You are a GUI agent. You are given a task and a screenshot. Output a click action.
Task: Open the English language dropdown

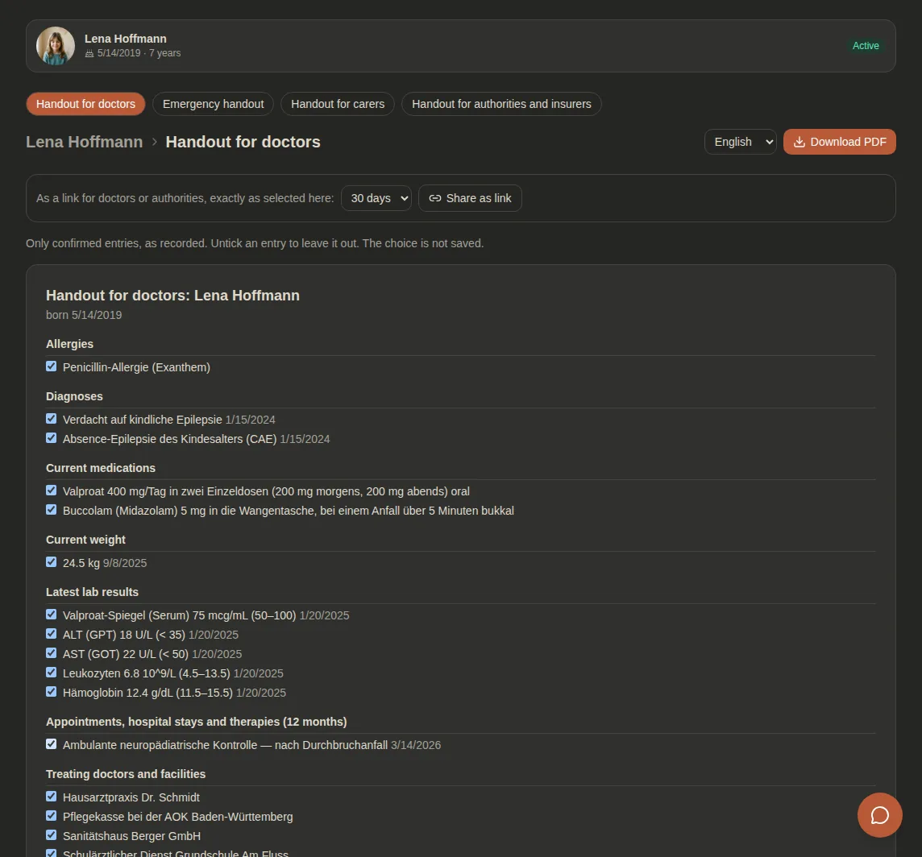pyautogui.click(x=741, y=142)
